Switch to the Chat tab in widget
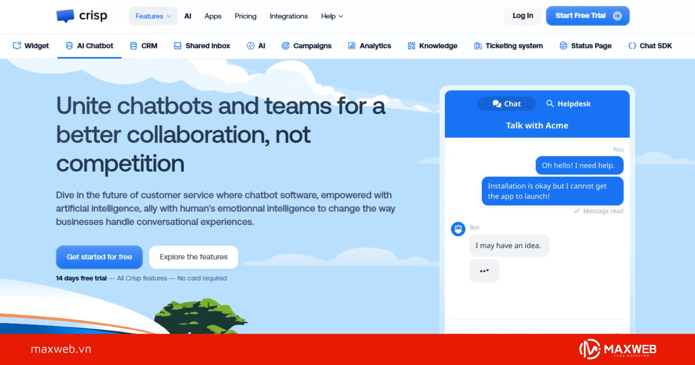 [506, 104]
